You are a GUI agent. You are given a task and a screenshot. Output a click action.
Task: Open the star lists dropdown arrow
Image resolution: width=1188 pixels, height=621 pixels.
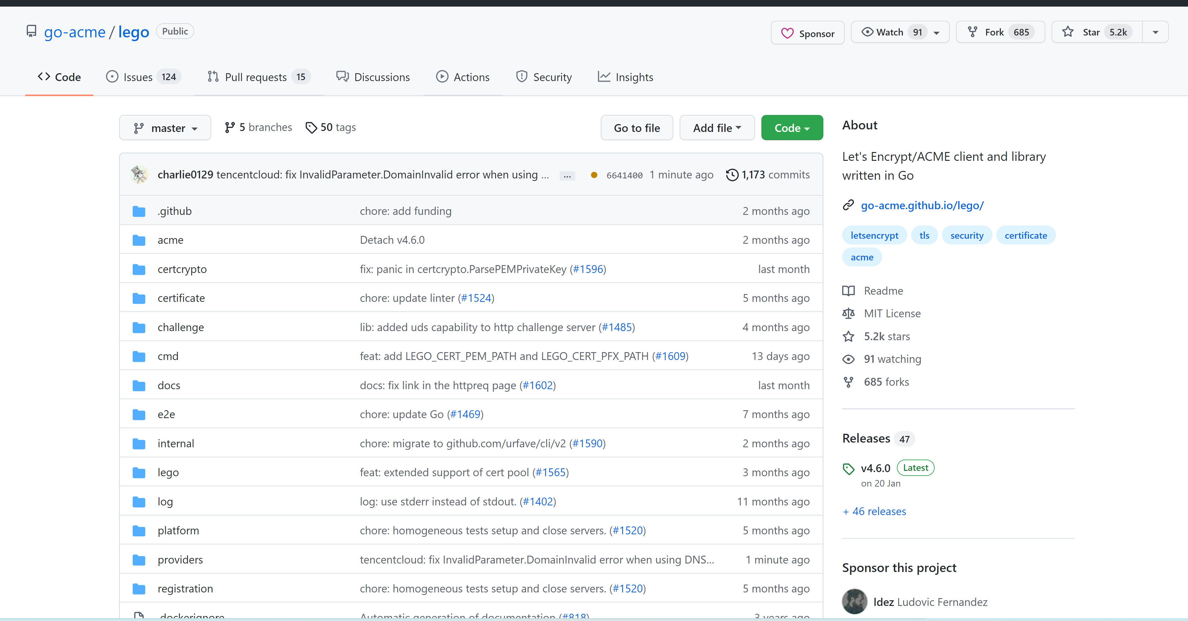[1155, 32]
